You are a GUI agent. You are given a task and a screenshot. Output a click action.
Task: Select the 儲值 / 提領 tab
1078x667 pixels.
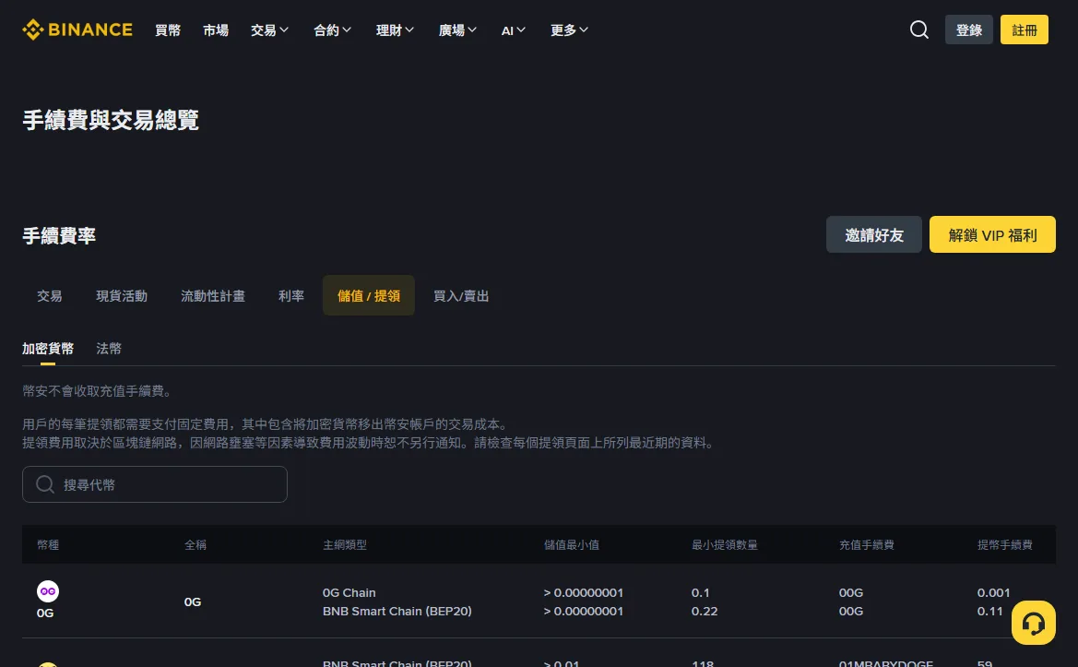(369, 296)
